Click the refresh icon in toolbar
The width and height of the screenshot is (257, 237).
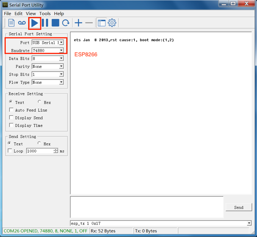coord(66,23)
